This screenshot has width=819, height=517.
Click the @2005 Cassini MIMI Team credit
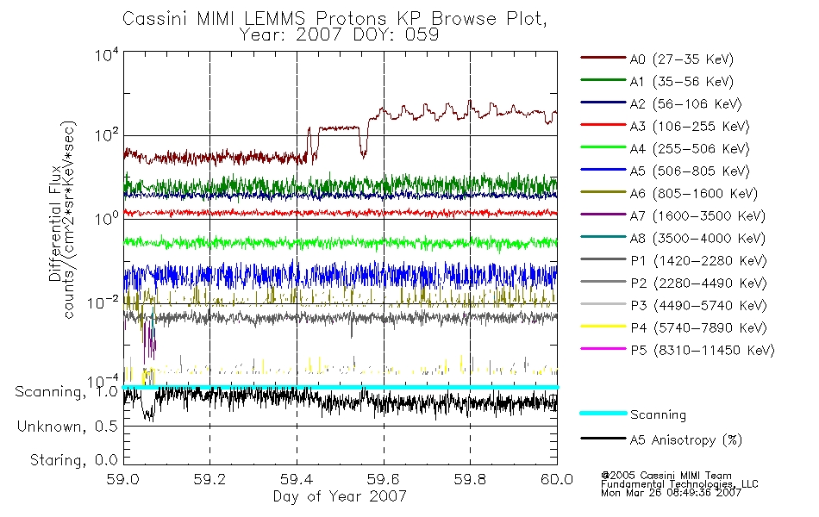(666, 476)
